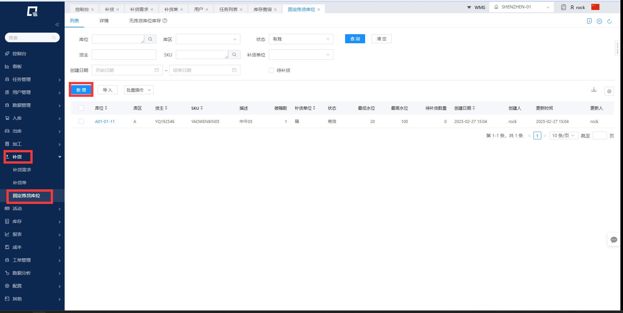
Task: Click the 新增 button
Action: tap(81, 90)
